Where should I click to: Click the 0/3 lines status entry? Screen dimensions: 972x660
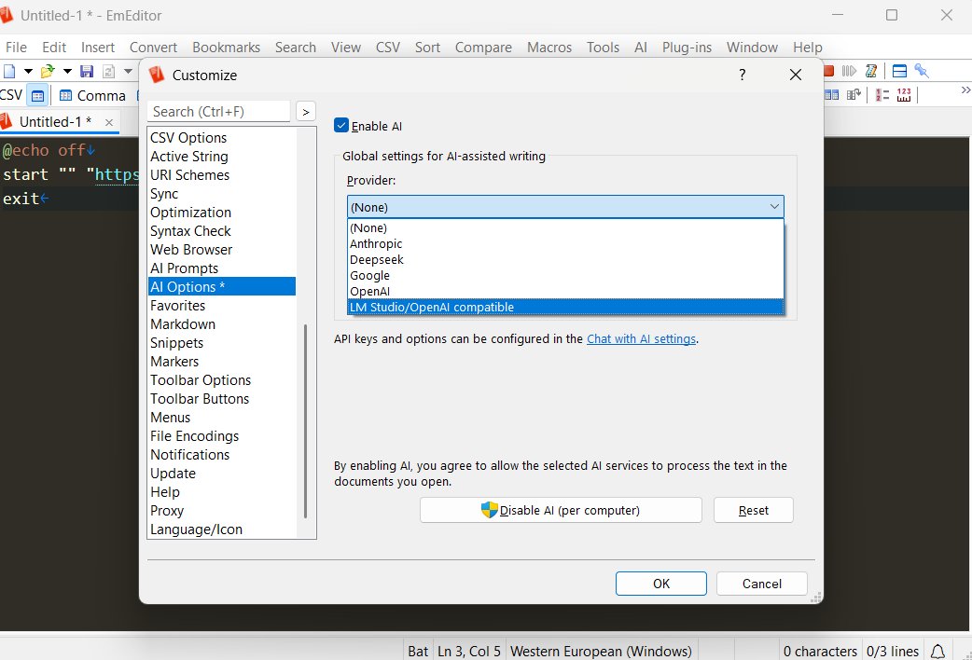pyautogui.click(x=892, y=652)
